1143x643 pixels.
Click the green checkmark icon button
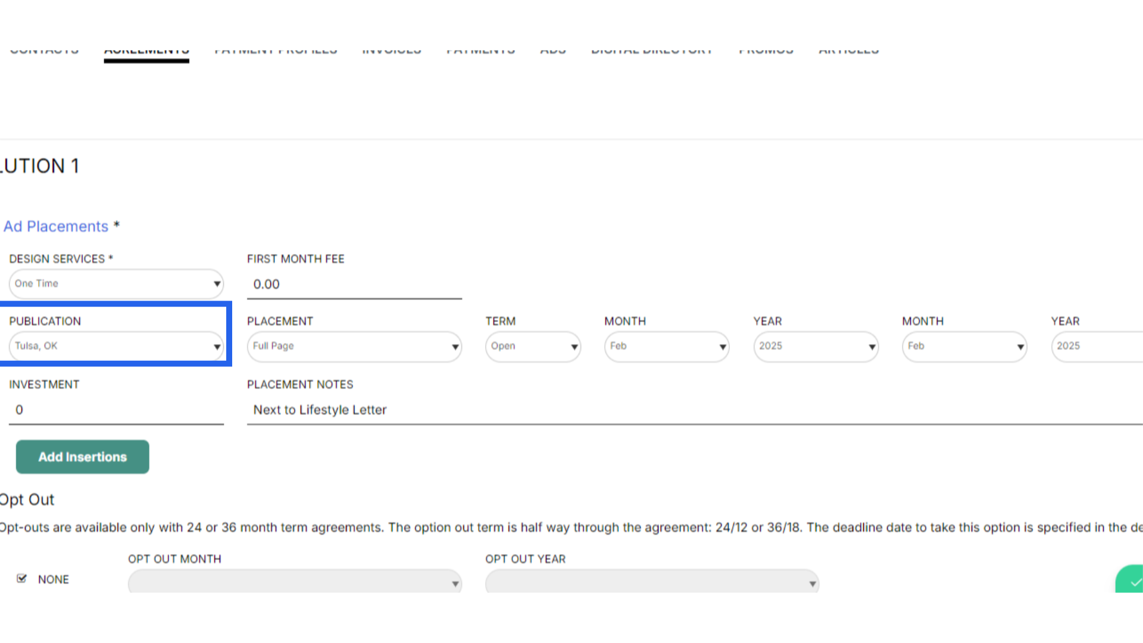tap(1133, 580)
